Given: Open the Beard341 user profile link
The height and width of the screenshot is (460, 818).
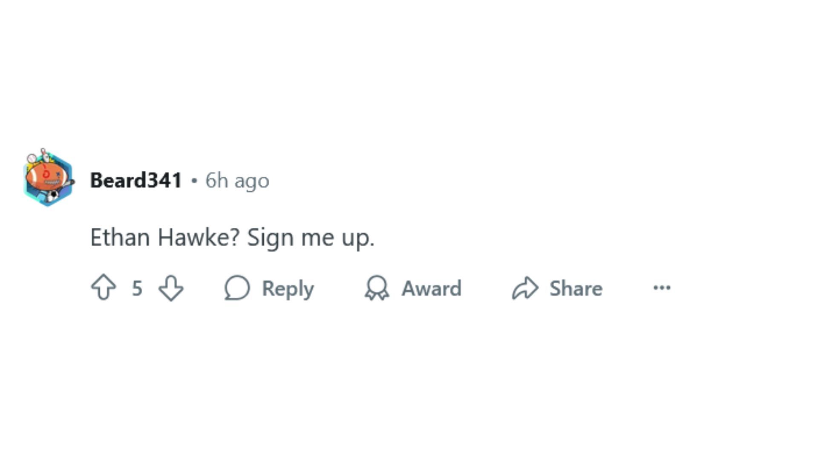Looking at the screenshot, I should (135, 180).
